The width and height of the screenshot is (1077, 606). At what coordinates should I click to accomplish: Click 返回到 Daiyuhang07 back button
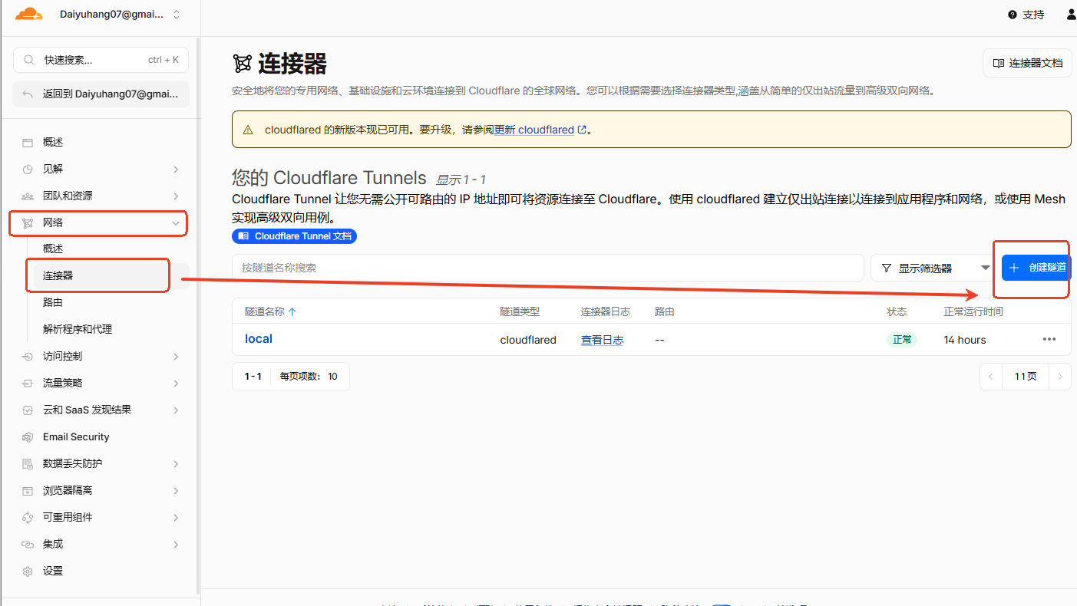(x=101, y=94)
